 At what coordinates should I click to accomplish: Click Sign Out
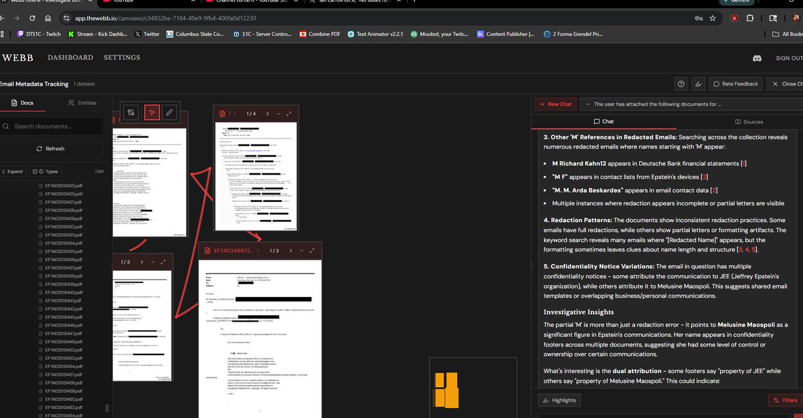point(789,58)
